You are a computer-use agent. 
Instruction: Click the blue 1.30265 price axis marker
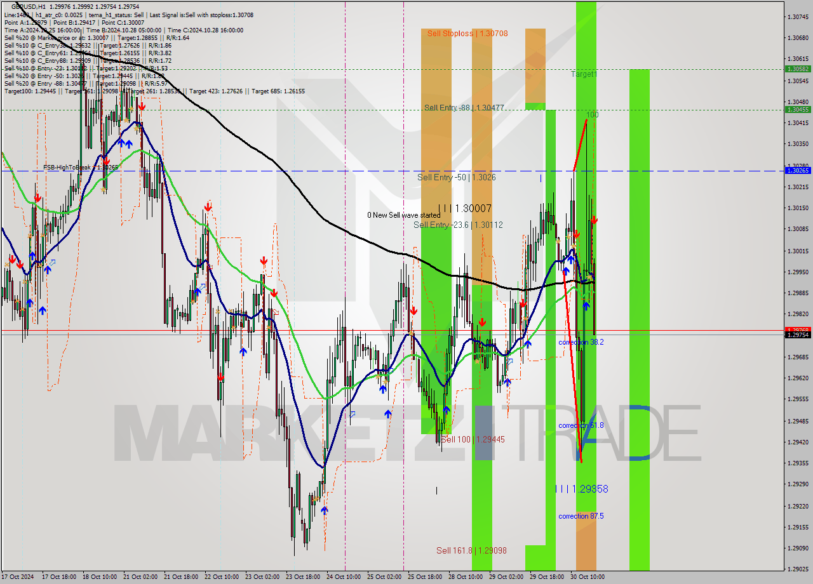[798, 170]
